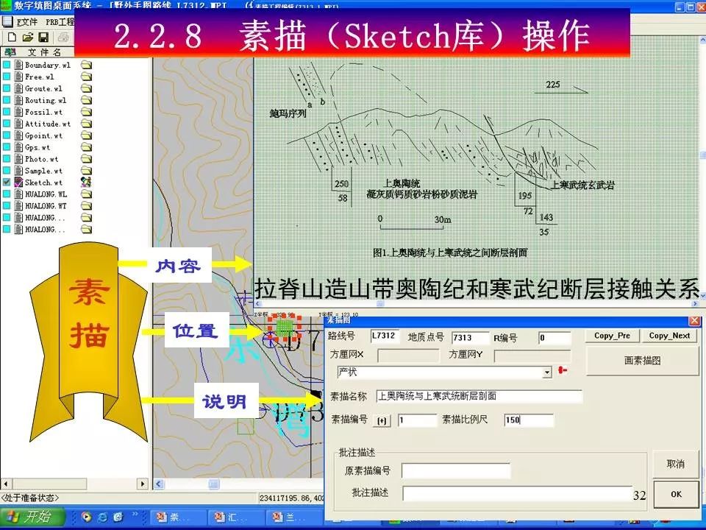Click the file panel's left scroll arrow
This screenshot has width=706, height=530.
coord(5,484)
